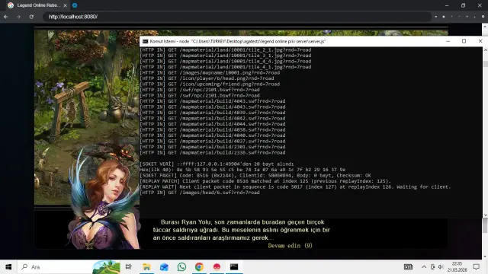Click the console line for player/6/head.png

[207, 78]
